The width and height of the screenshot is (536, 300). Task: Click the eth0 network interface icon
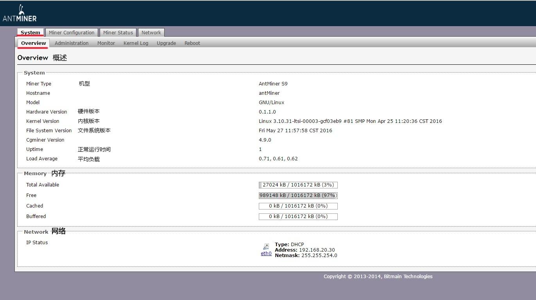tap(266, 247)
